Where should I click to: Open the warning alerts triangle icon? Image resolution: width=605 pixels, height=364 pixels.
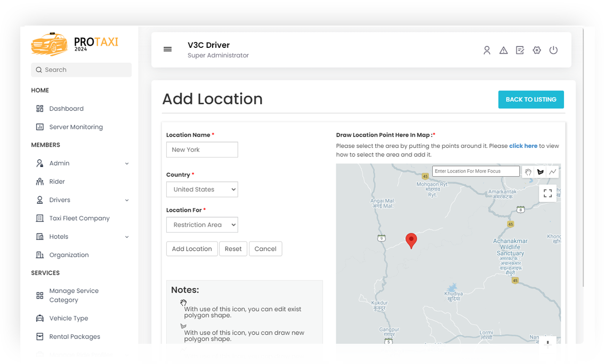coord(504,51)
